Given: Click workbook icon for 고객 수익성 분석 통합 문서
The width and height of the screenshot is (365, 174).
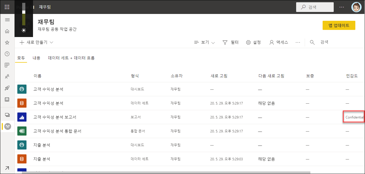Looking at the screenshot, I should tap(22, 131).
